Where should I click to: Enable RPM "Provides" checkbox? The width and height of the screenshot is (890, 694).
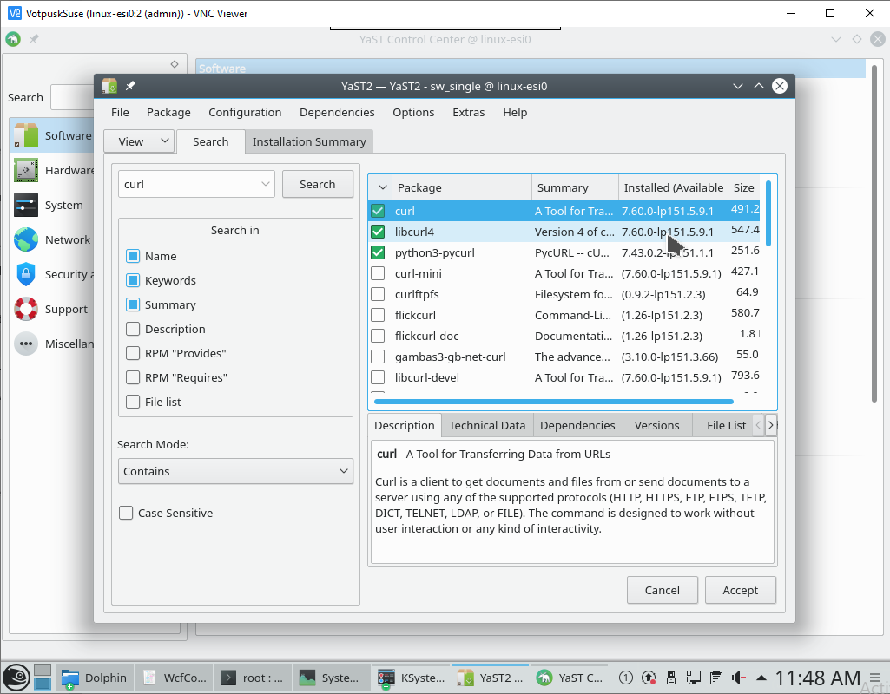pyautogui.click(x=133, y=353)
